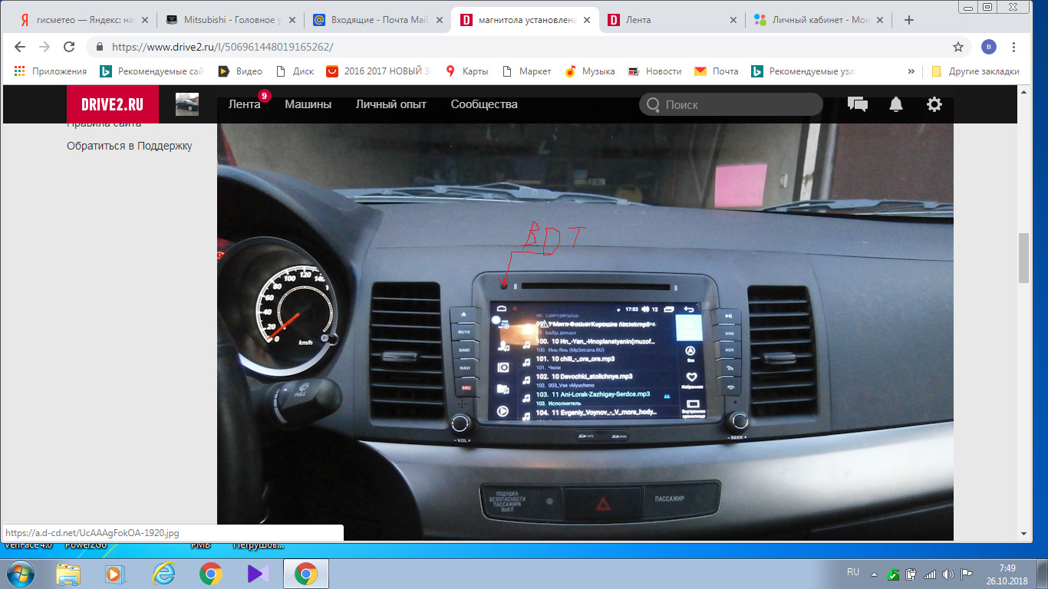The height and width of the screenshot is (589, 1048).
Task: Open a new browser tab
Action: (909, 20)
